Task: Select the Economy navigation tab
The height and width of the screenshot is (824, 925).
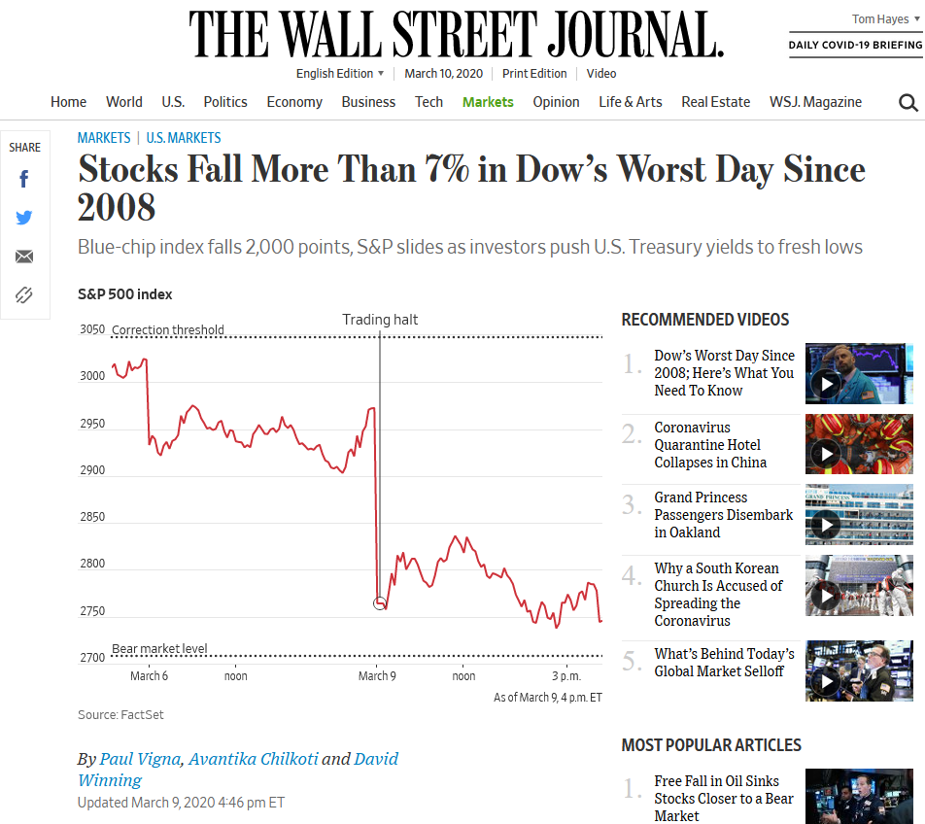Action: point(294,102)
